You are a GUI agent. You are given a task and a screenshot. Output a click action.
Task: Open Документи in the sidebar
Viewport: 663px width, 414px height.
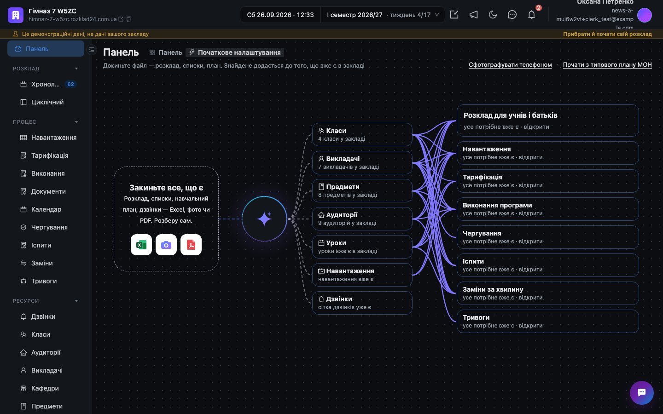coord(46,191)
